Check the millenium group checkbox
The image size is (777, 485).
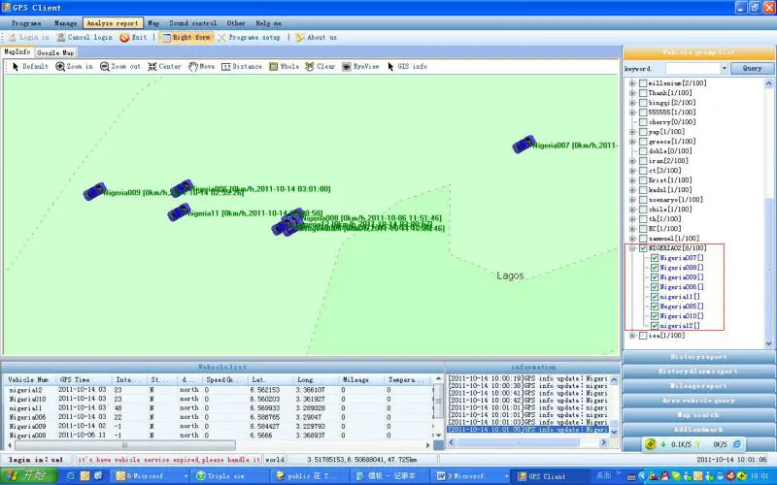tap(643, 83)
